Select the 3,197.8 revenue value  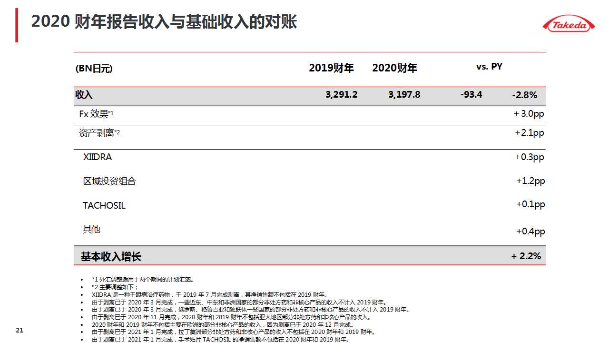(404, 95)
